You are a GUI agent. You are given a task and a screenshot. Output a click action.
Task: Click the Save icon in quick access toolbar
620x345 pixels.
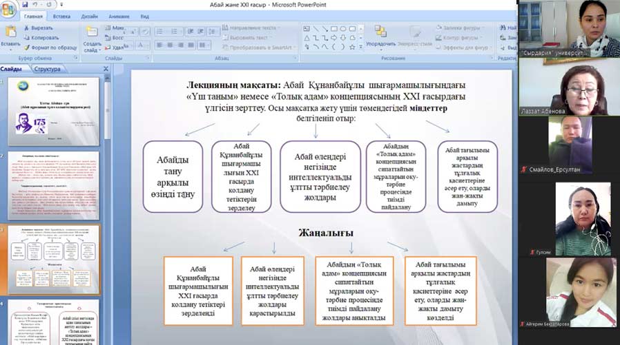coord(26,4)
